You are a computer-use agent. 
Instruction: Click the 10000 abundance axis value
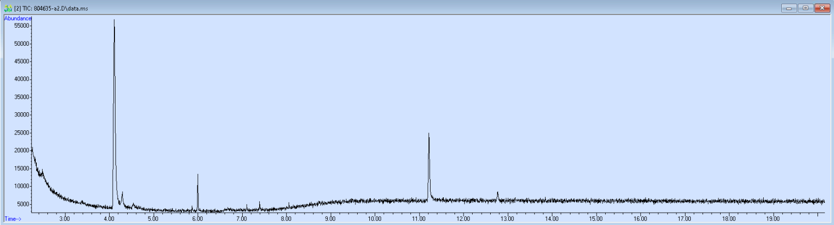pos(21,186)
